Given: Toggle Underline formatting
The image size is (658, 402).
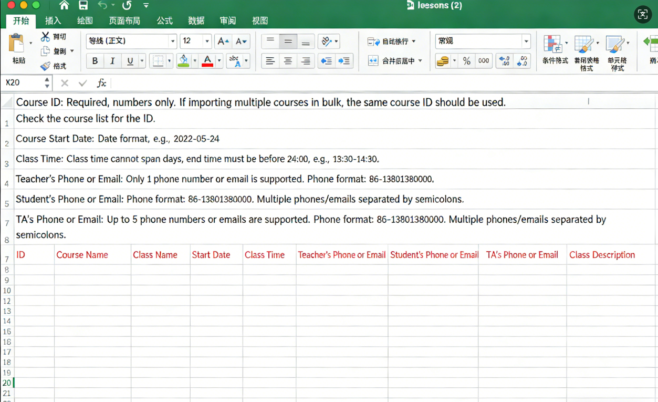Looking at the screenshot, I should (130, 61).
